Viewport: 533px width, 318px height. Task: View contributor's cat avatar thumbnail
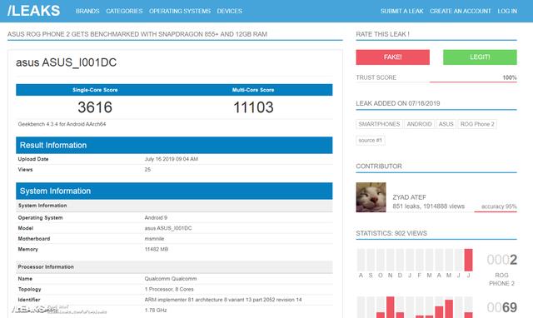click(371, 197)
